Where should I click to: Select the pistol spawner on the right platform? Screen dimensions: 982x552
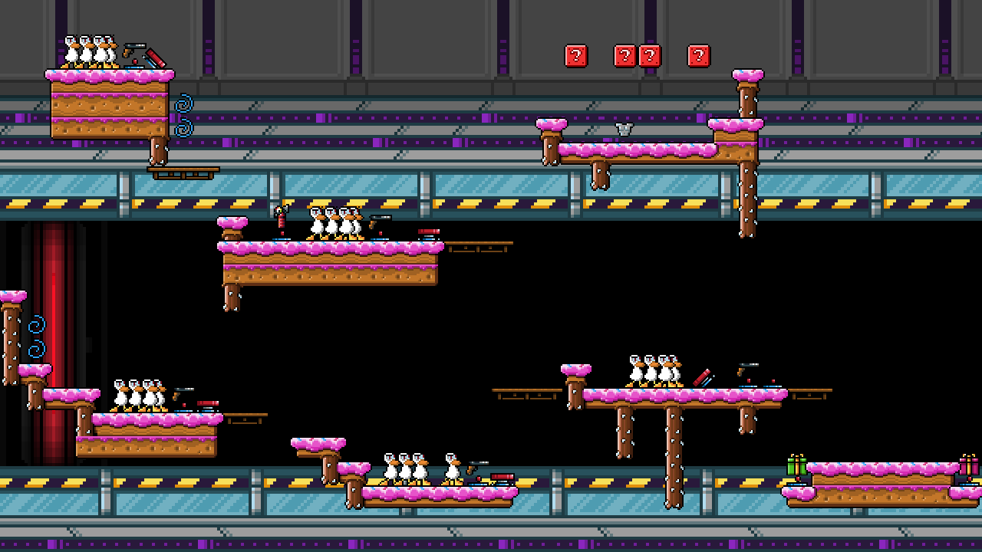pos(748,374)
